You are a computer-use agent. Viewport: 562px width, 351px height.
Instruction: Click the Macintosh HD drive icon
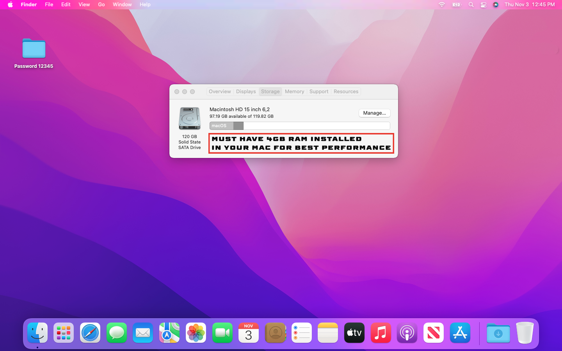click(x=190, y=119)
